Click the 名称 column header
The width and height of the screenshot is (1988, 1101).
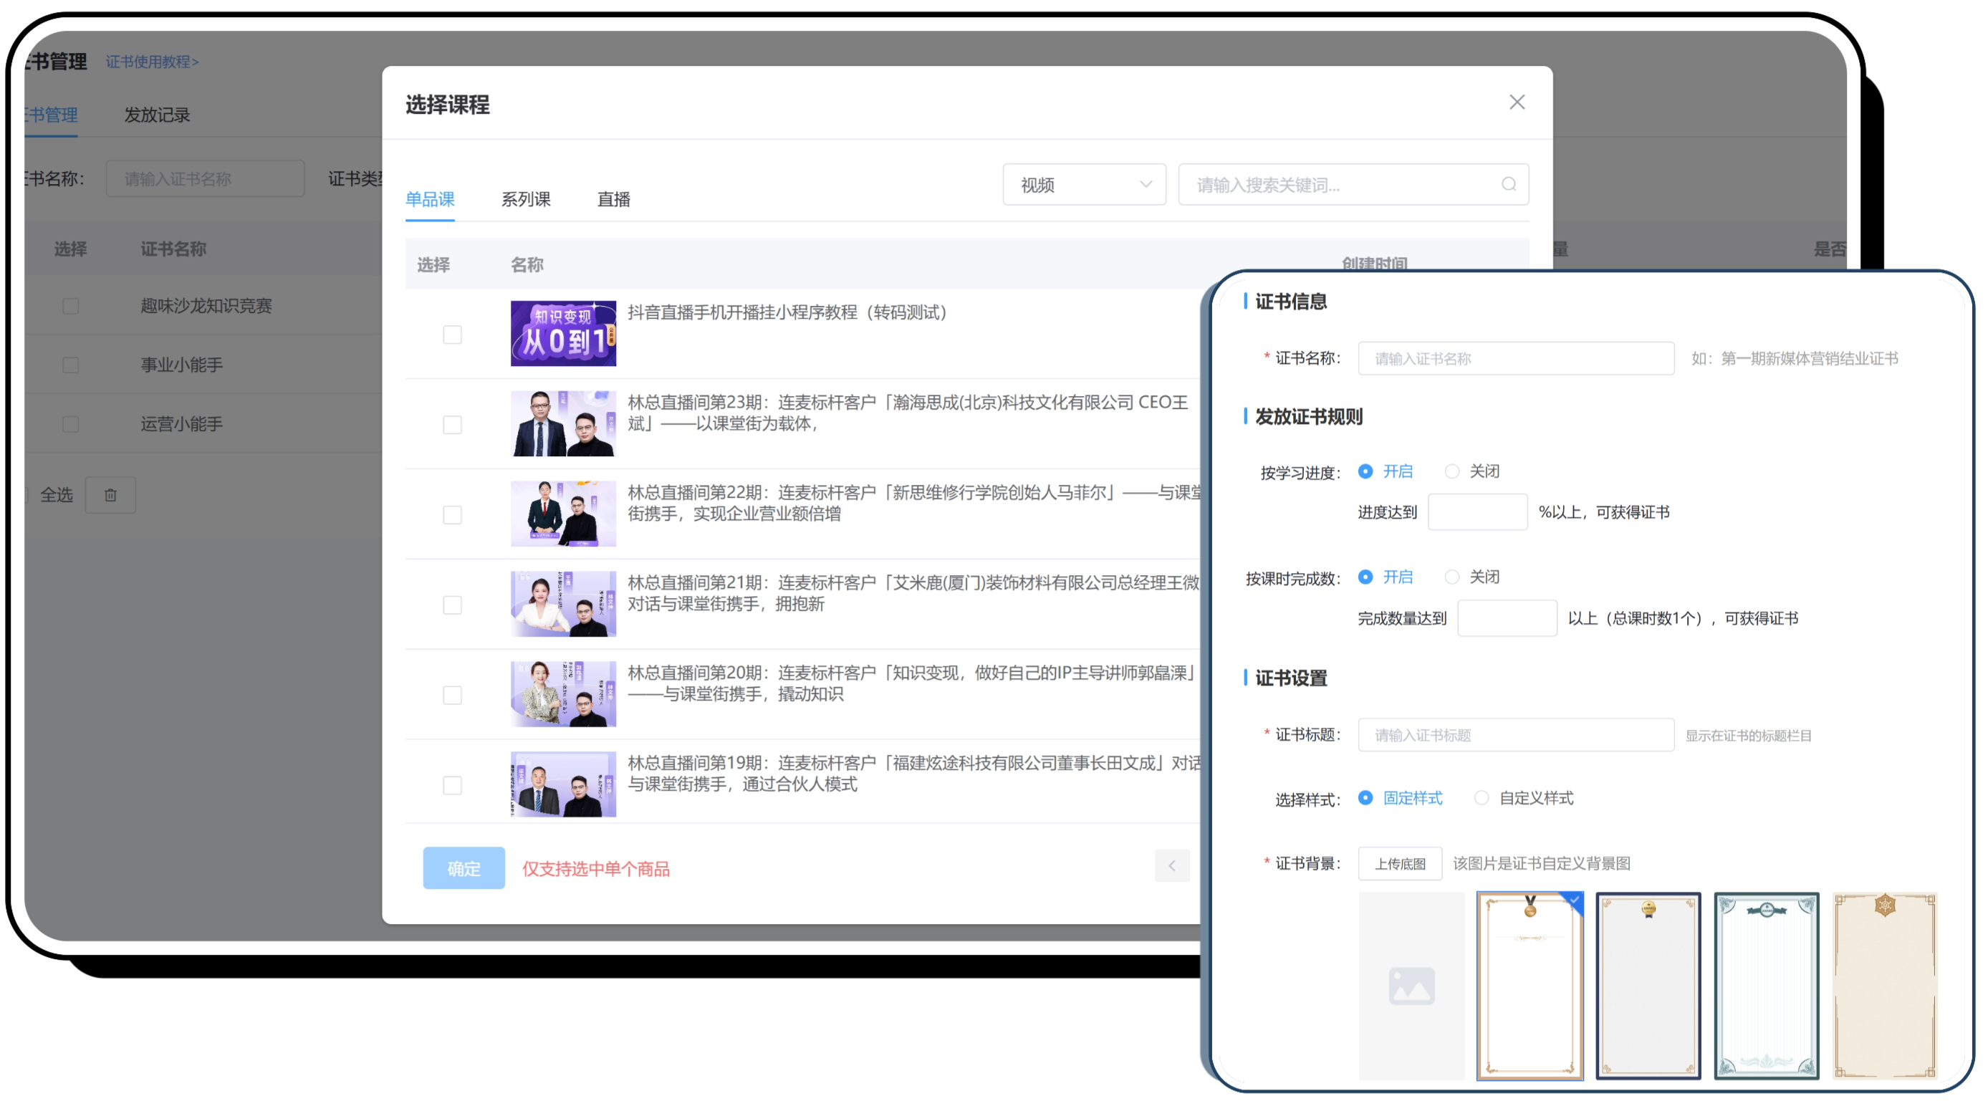[527, 266]
